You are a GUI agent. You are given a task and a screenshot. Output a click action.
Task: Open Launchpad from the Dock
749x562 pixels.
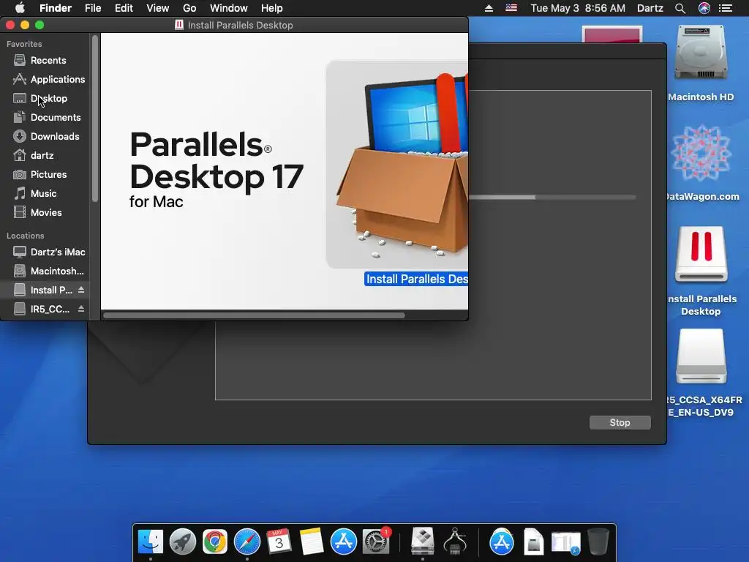pyautogui.click(x=182, y=542)
